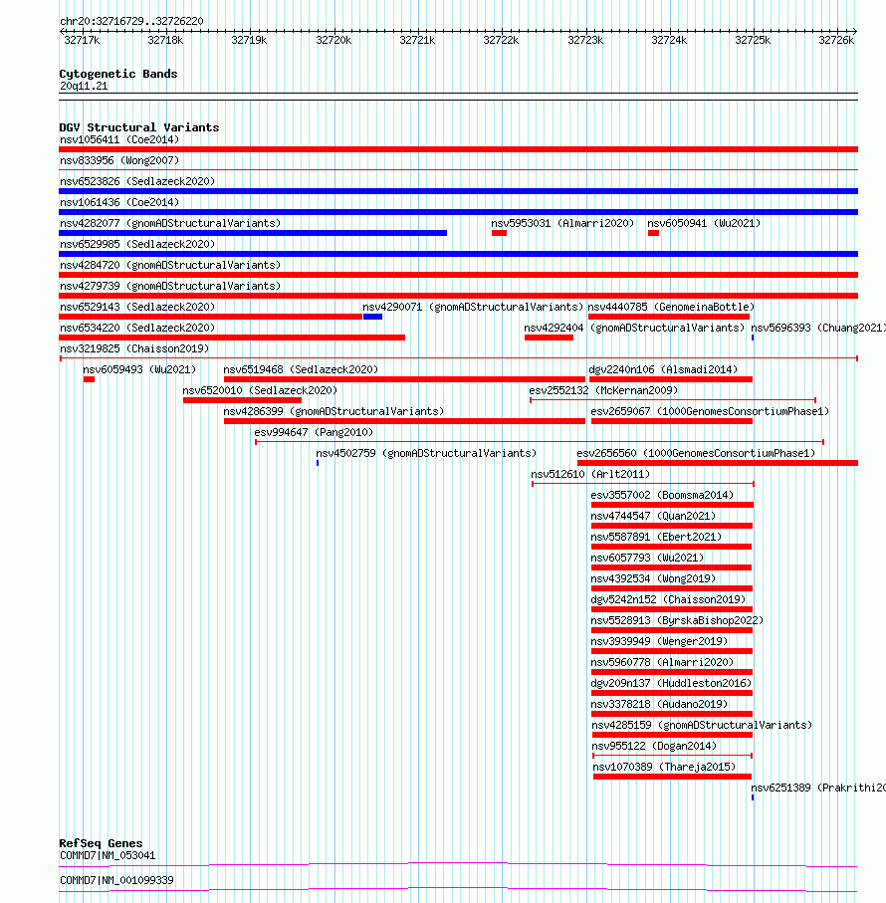Open the COMMD7|NM_053041 gene label
Image resolution: width=886 pixels, height=903 pixels.
(x=108, y=856)
